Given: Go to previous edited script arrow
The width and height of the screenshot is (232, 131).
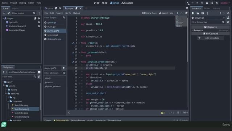Looking at the screenshot, I should point(178,13).
